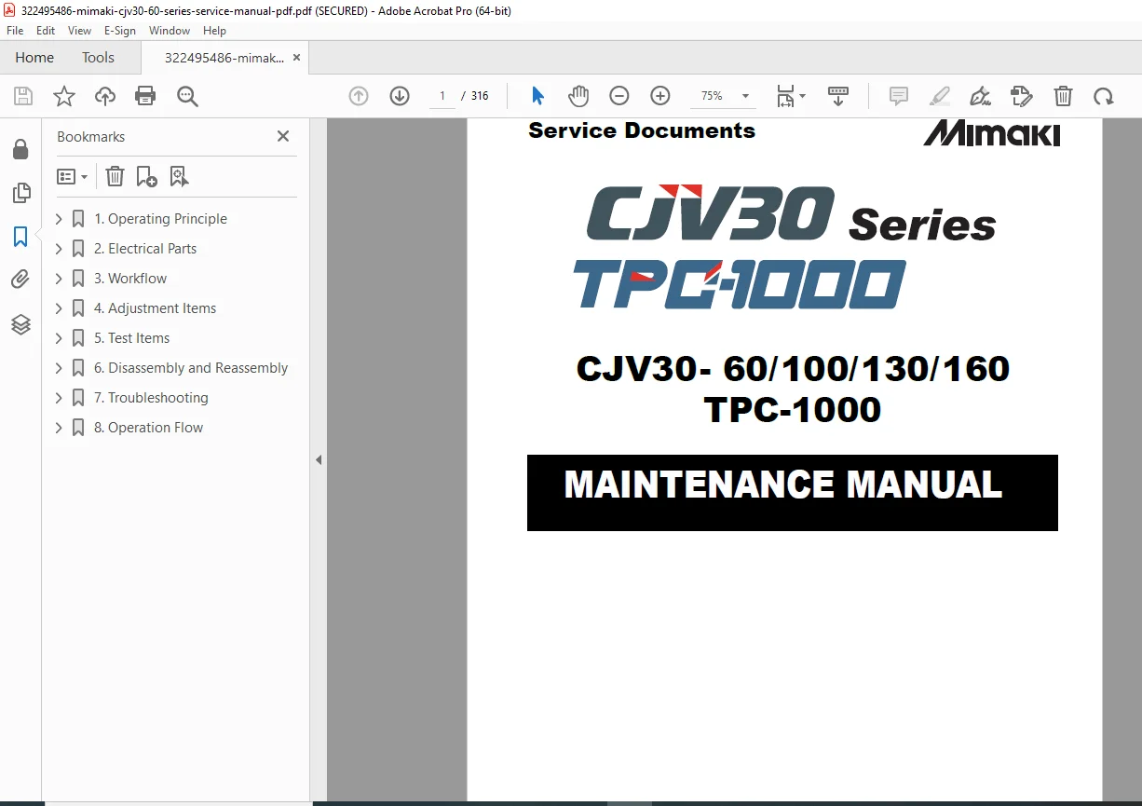The width and height of the screenshot is (1142, 806).
Task: Collapse the navigation pane with side arrow
Action: pos(319,460)
